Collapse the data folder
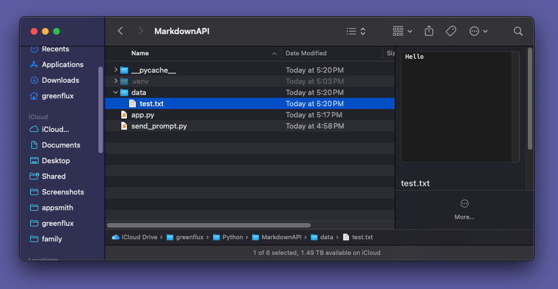Screen dimensions: 558x289 [x=116, y=92]
